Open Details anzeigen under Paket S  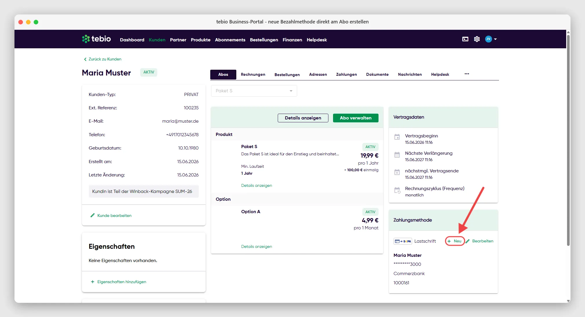click(x=257, y=185)
